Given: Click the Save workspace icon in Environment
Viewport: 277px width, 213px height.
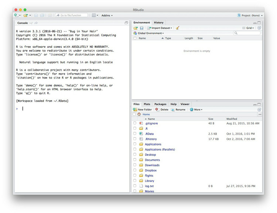Looking at the screenshot, I should pyautogui.click(x=141, y=28).
